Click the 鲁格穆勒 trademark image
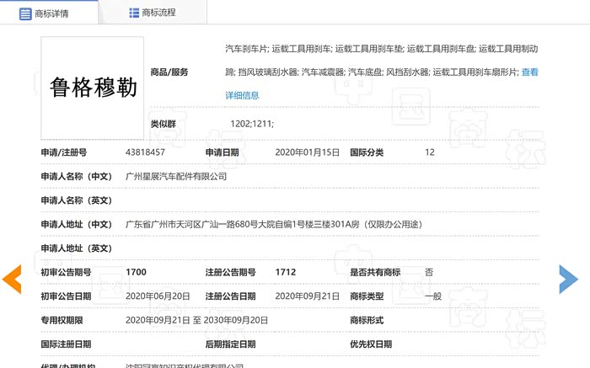Viewport: 590px width, 368px height. pos(93,88)
